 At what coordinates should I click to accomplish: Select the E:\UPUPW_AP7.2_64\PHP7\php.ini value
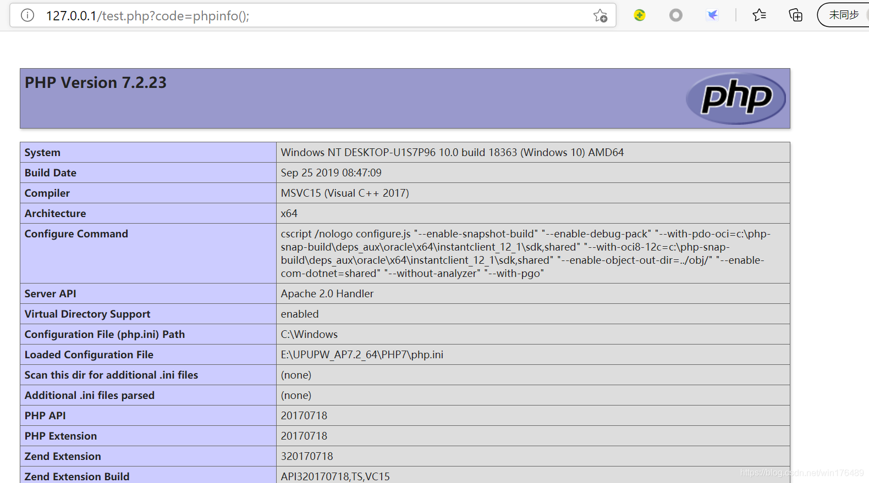pos(362,355)
